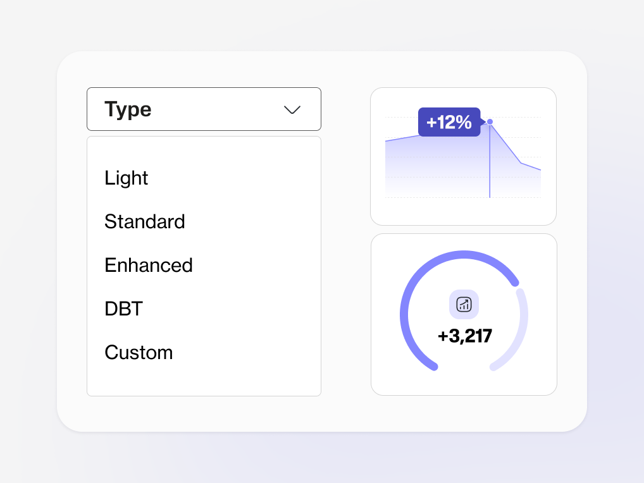Select DBT in the dropdown list
This screenshot has height=483, width=644.
[x=124, y=309]
